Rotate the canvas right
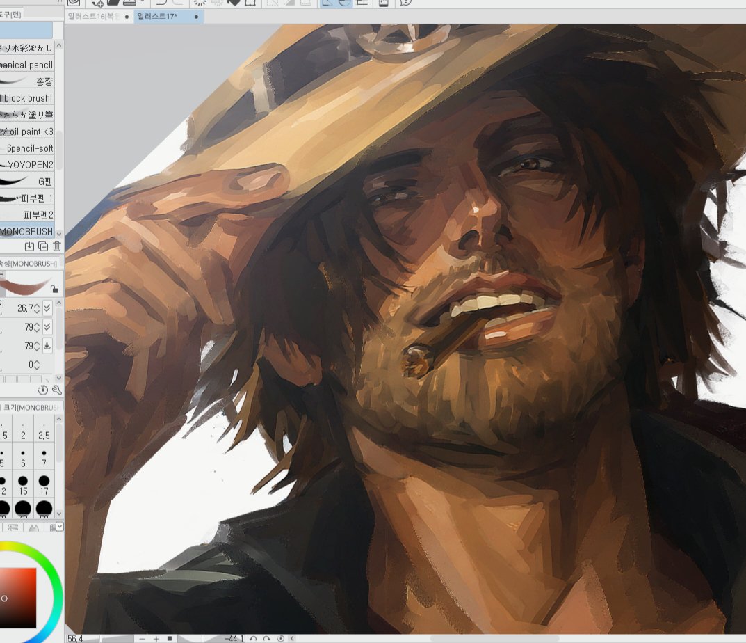The width and height of the screenshot is (746, 643). 267,639
